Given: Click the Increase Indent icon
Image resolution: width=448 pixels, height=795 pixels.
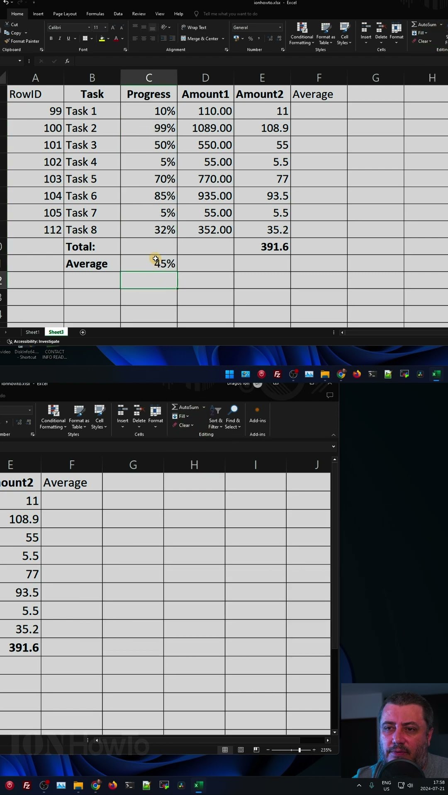Looking at the screenshot, I should (x=172, y=39).
